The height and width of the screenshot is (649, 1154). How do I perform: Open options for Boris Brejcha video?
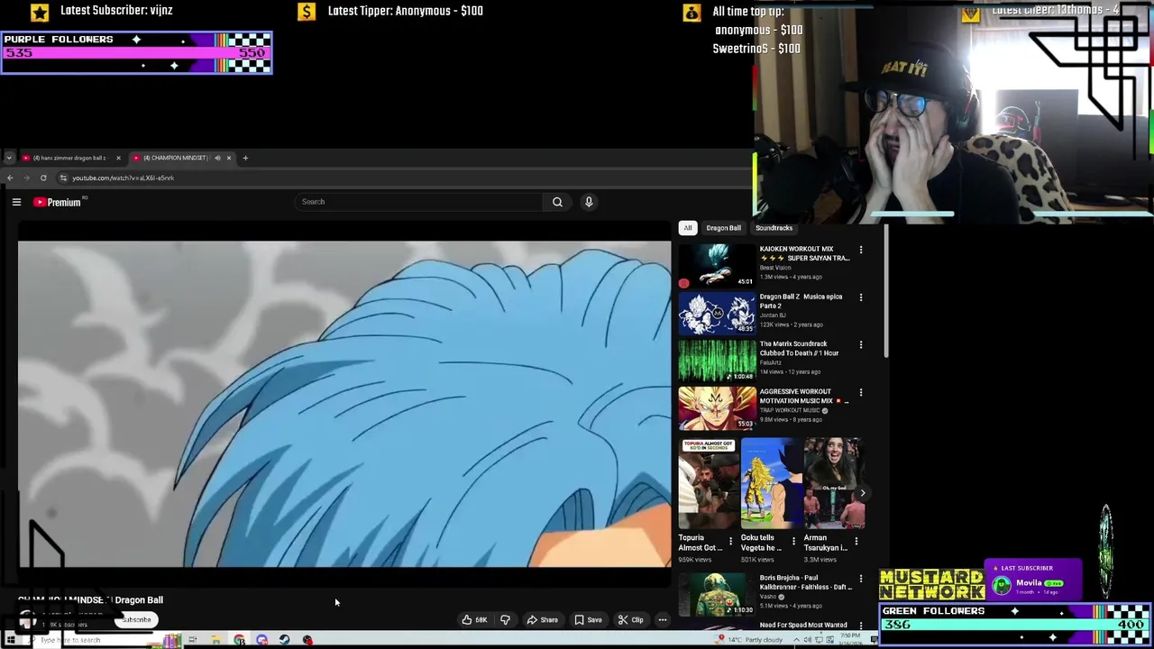point(861,579)
